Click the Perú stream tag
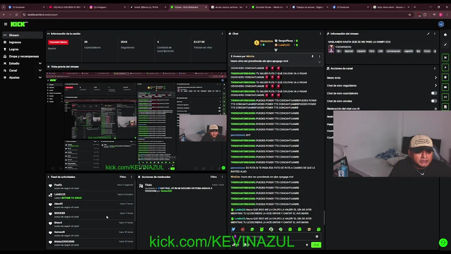This screenshot has width=451, height=254. (372, 51)
